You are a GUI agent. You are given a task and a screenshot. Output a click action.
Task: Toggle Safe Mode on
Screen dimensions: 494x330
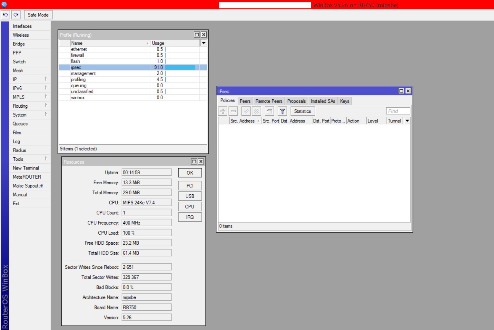point(38,15)
